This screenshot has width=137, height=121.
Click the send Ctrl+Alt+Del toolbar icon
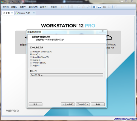(x=72, y=7)
